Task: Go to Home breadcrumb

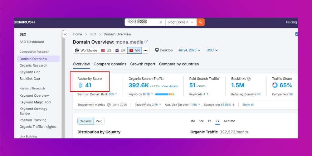Action: pyautogui.click(x=77, y=34)
